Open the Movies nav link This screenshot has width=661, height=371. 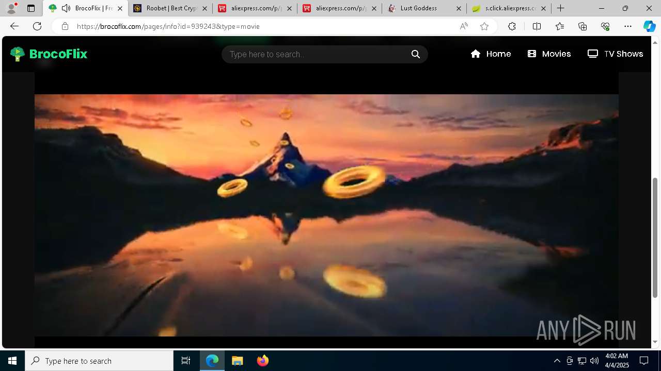coord(549,54)
